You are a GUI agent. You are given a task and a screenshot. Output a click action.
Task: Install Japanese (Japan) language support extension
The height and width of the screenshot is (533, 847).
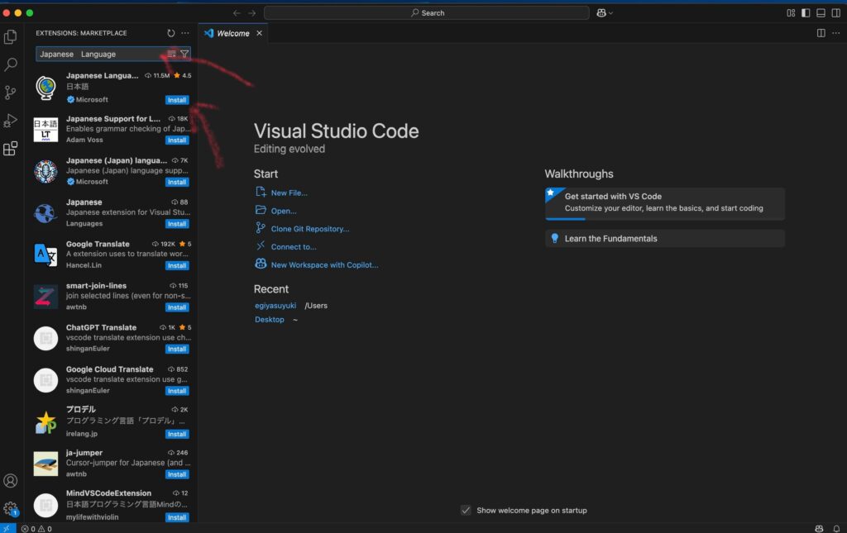click(x=177, y=183)
